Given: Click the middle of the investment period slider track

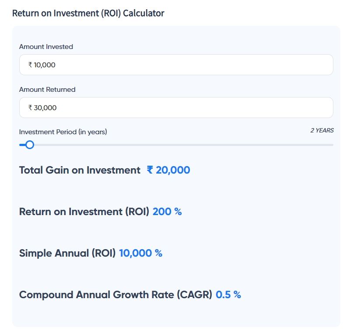Looking at the screenshot, I should [x=176, y=145].
